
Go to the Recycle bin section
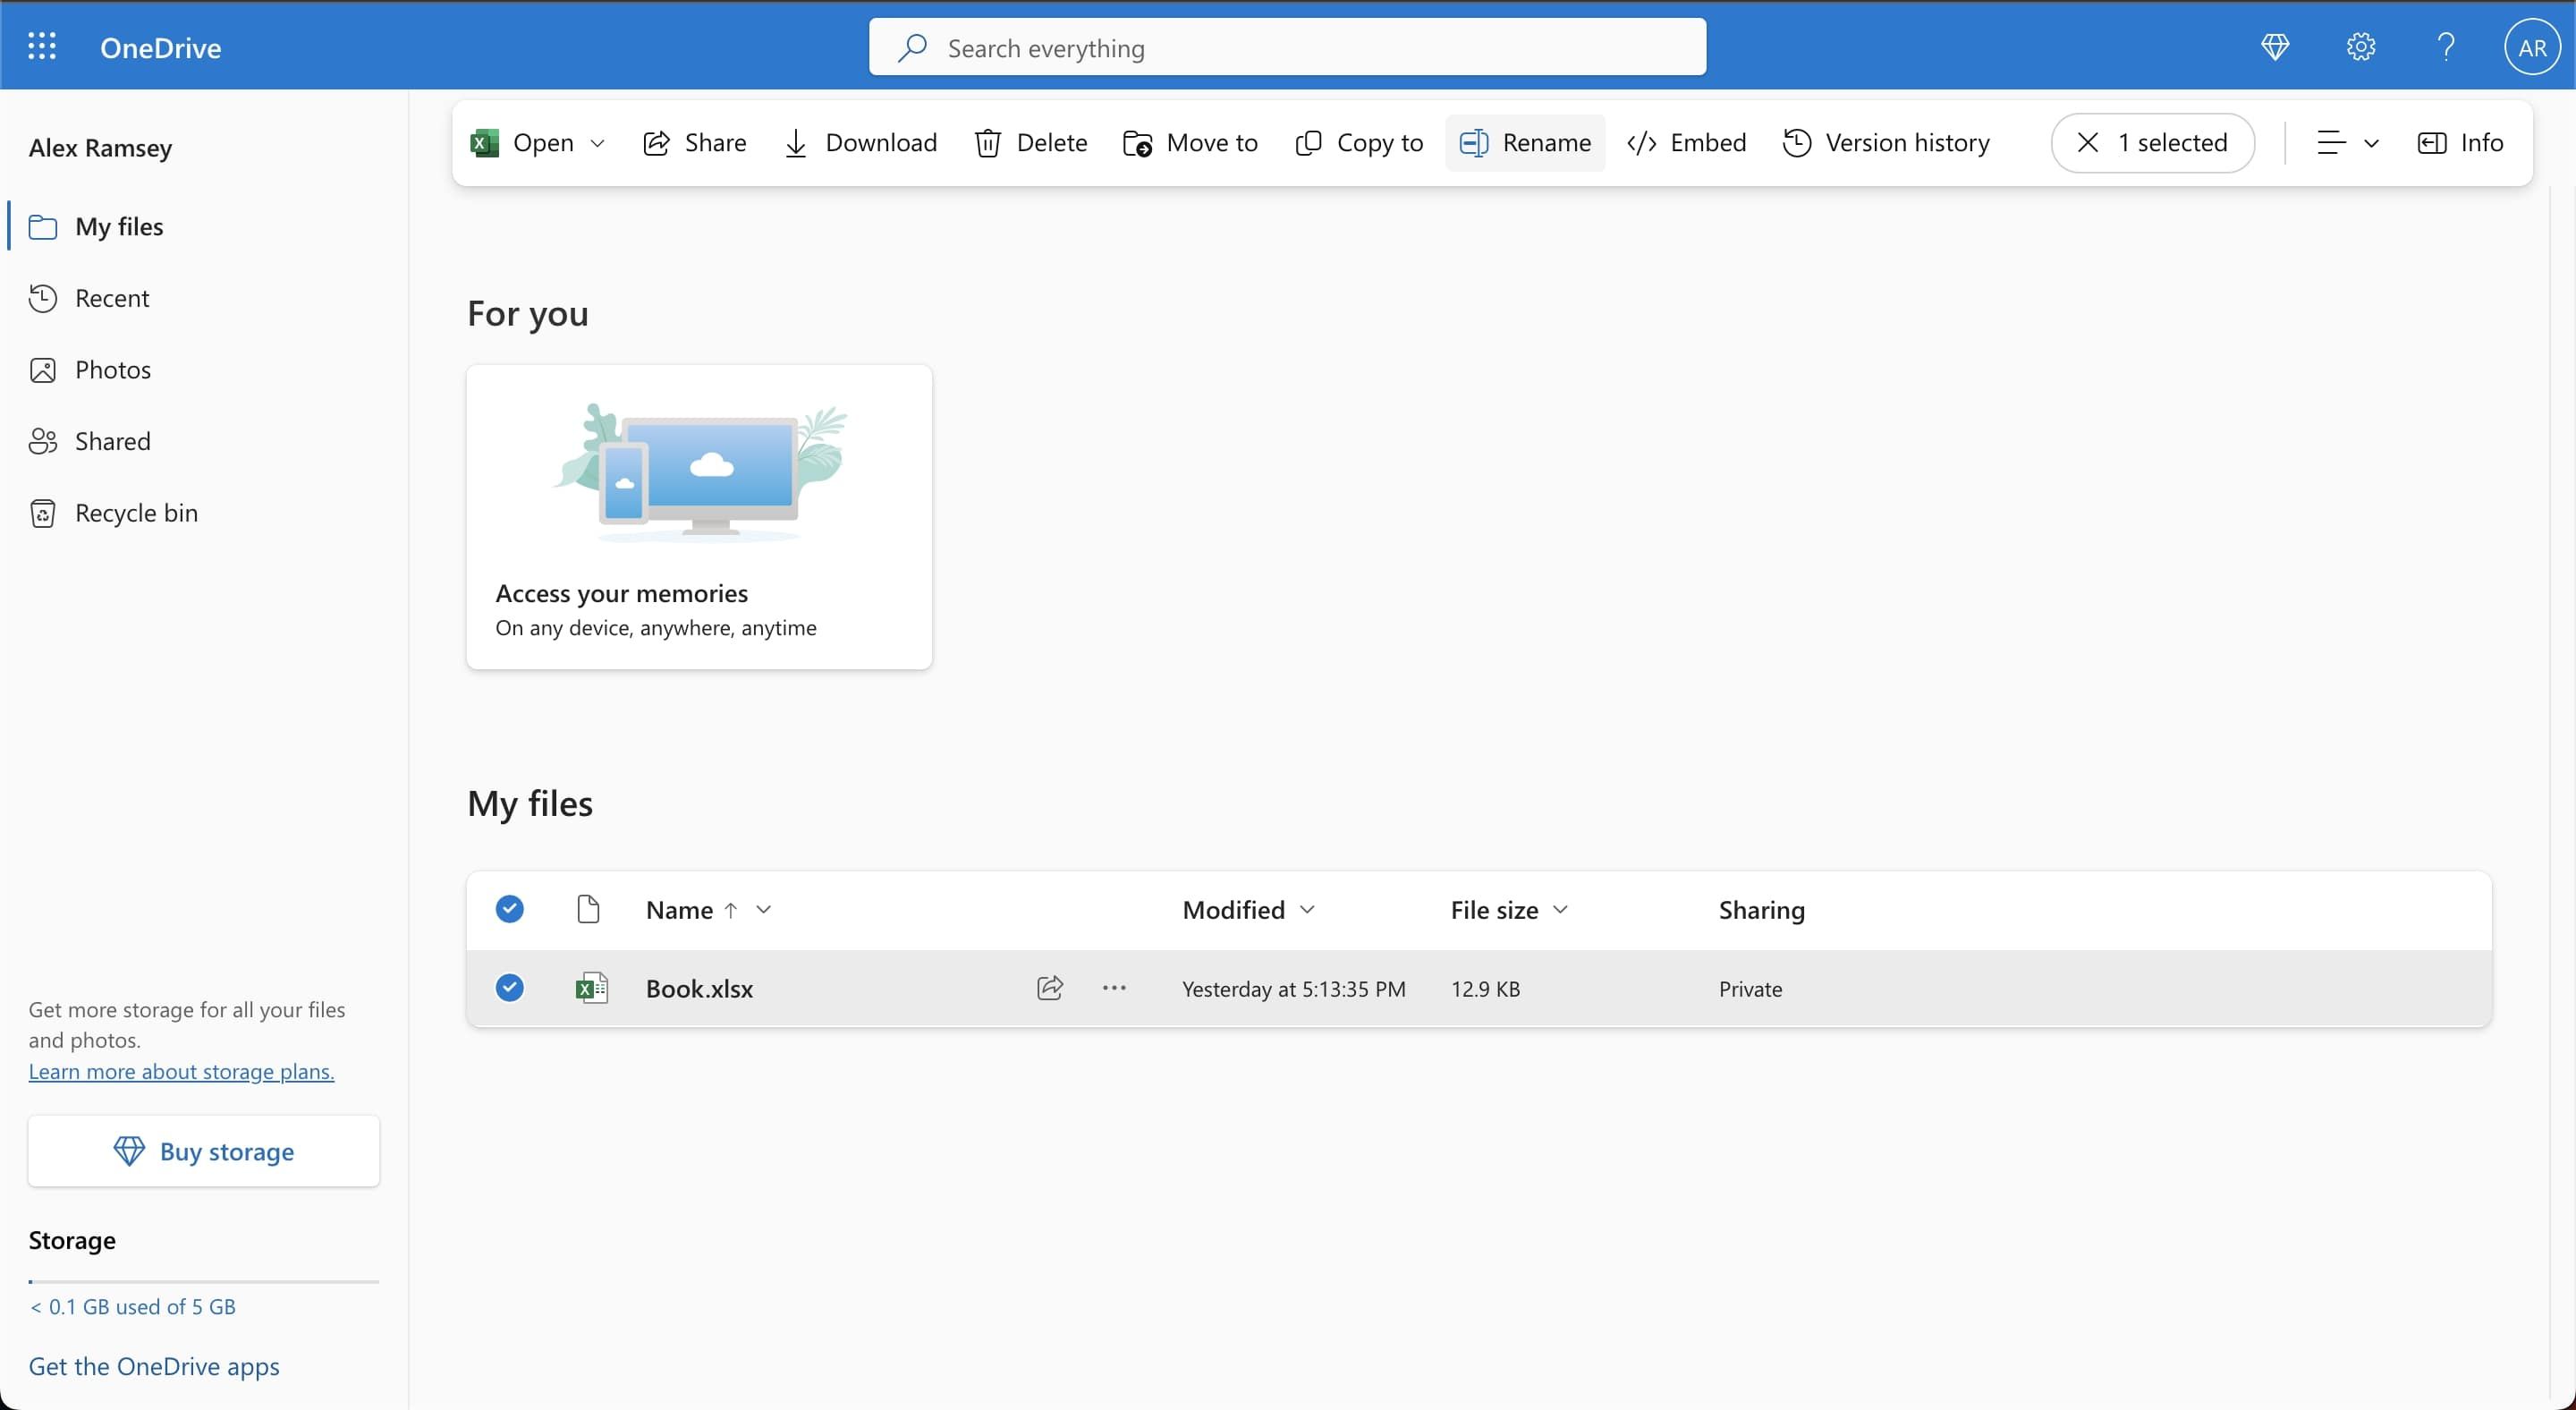point(136,512)
